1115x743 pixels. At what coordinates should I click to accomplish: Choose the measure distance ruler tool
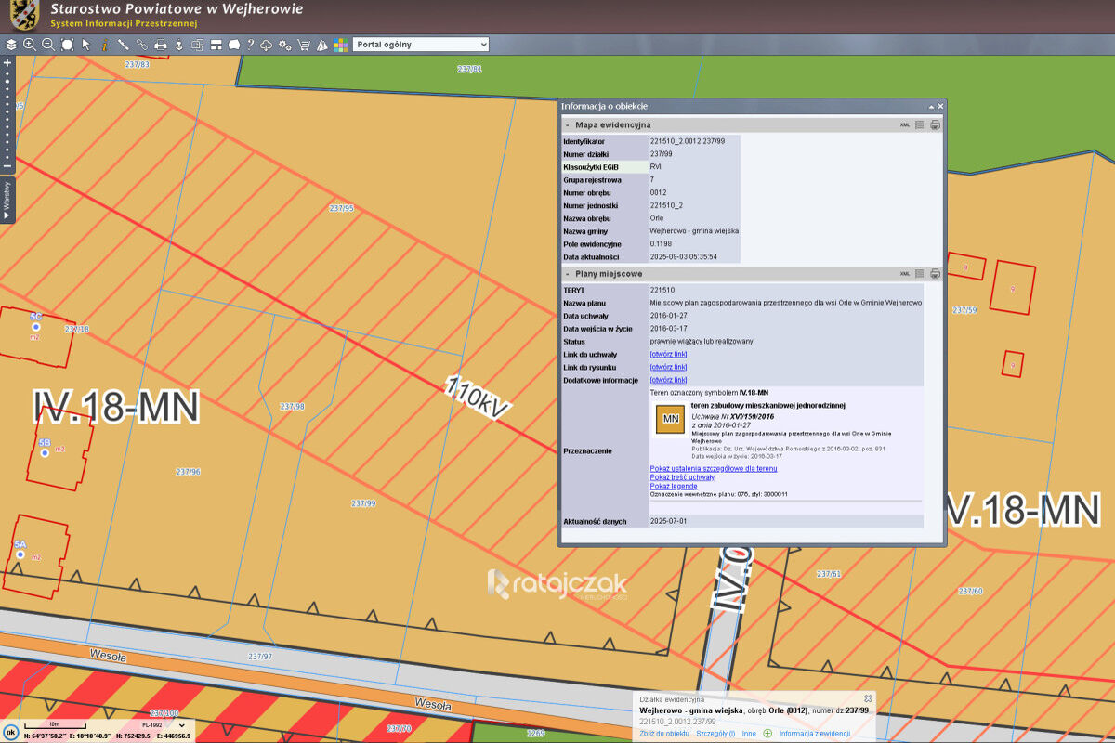[123, 45]
